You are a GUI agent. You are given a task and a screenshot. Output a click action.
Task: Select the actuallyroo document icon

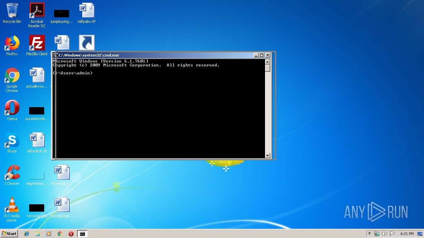37,78
